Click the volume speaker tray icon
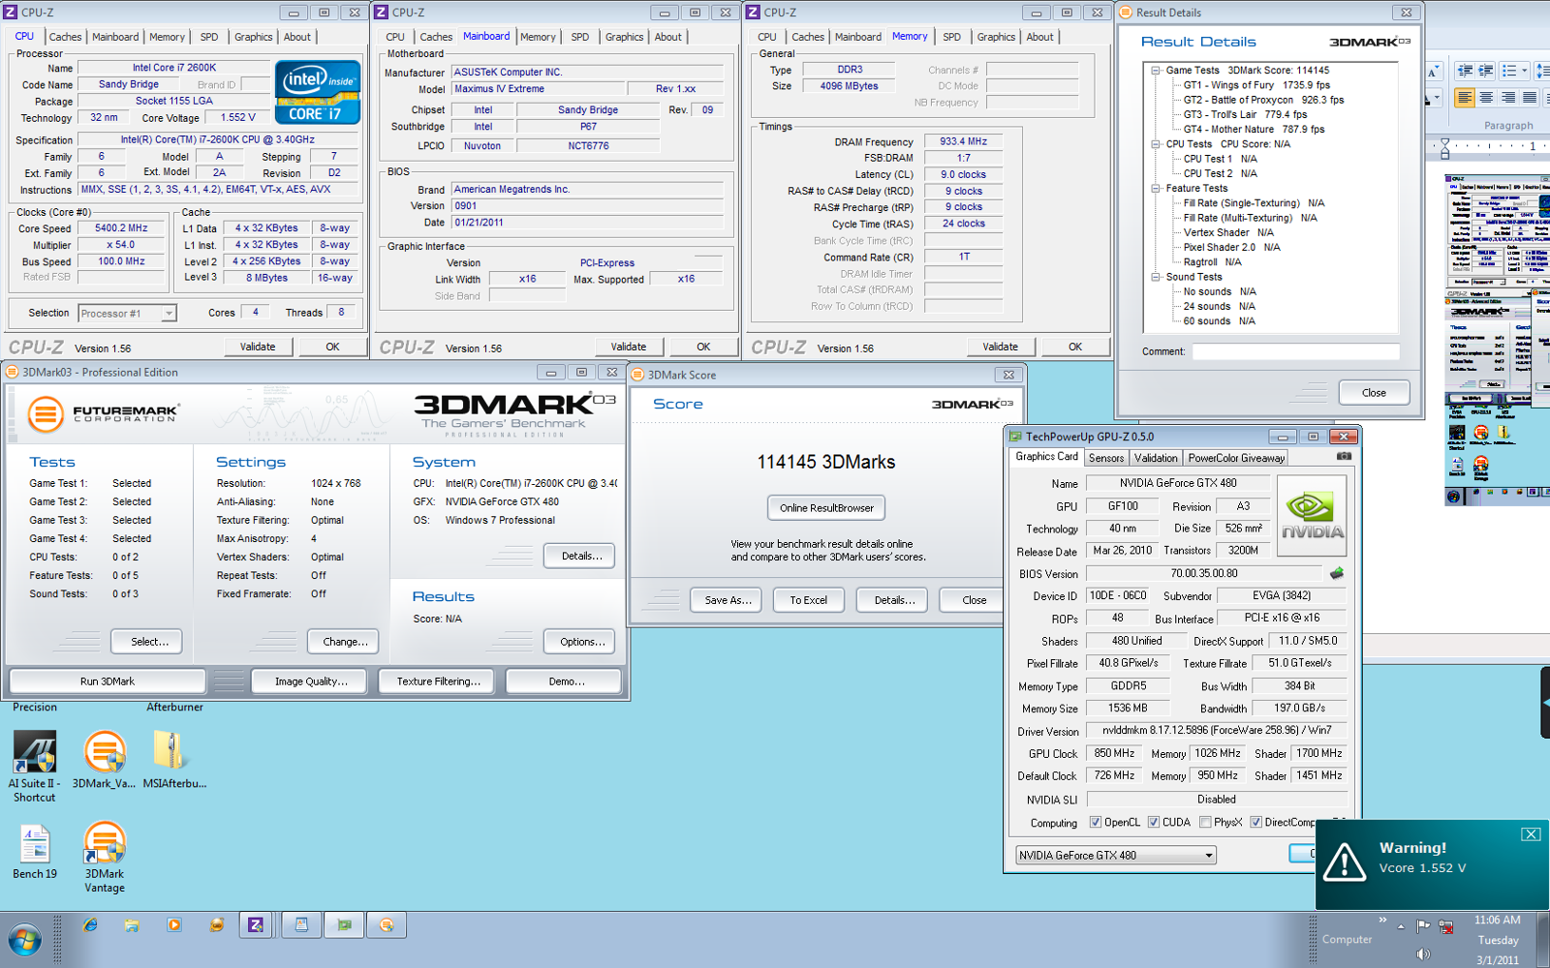Image resolution: width=1550 pixels, height=968 pixels. coord(1423,954)
